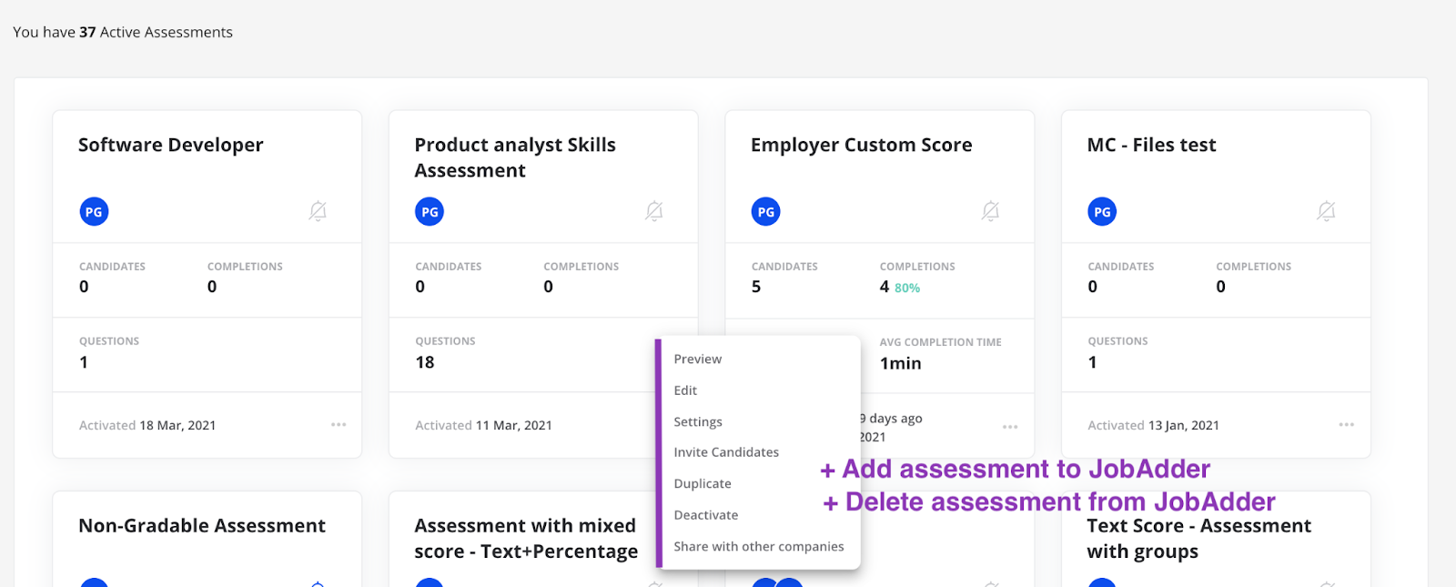Toggle notification bell on MC - Files test
The width and height of the screenshot is (1456, 587).
[x=1326, y=212]
